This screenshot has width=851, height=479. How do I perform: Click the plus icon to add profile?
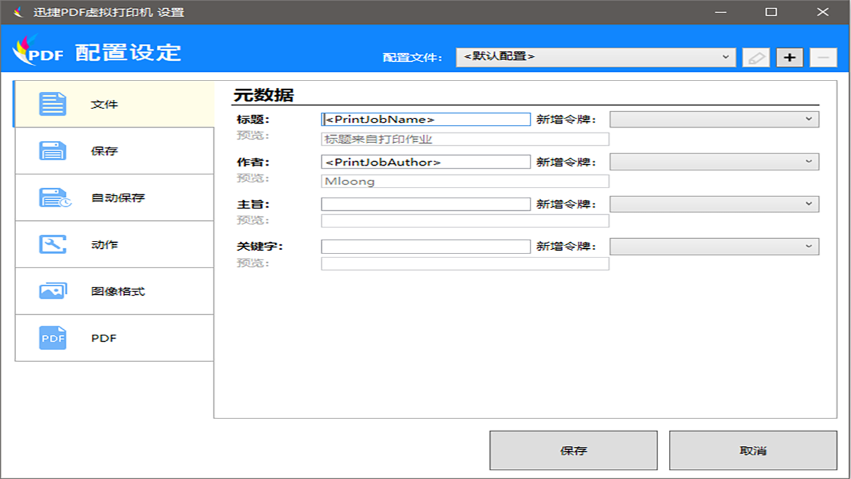(x=789, y=57)
